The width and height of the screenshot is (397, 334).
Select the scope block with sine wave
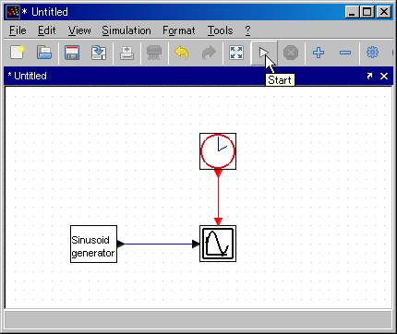pyautogui.click(x=218, y=244)
